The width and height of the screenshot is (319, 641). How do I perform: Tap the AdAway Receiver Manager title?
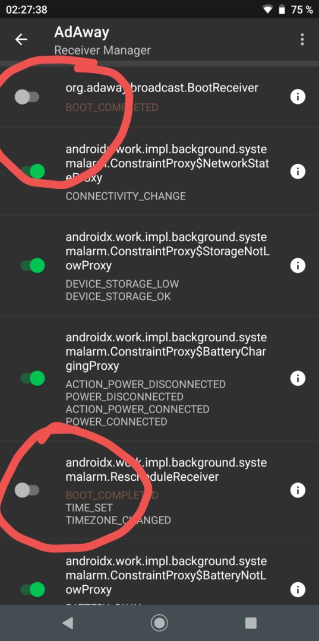pos(102,41)
